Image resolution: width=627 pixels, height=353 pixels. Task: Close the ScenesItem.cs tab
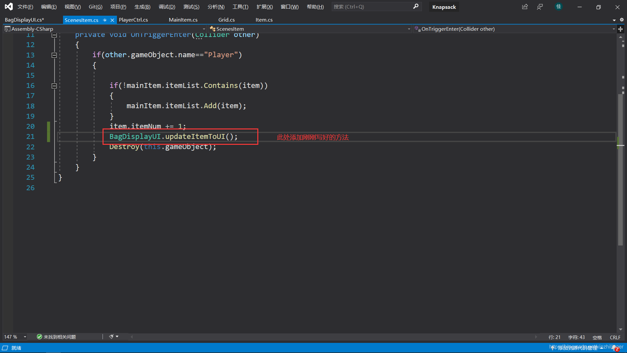tap(112, 20)
